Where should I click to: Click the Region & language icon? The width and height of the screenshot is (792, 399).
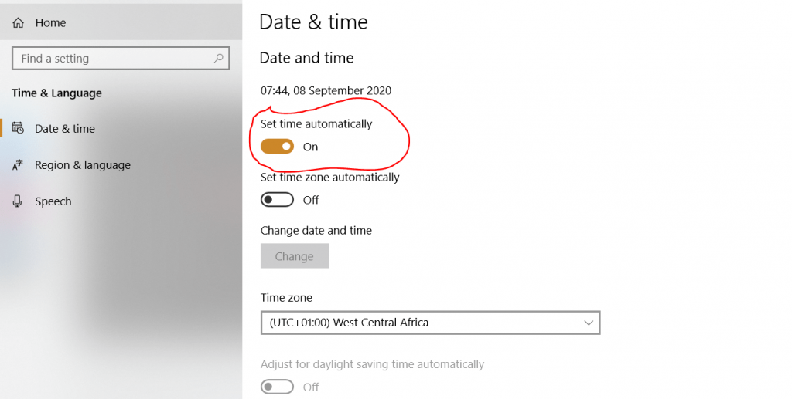[x=18, y=164]
